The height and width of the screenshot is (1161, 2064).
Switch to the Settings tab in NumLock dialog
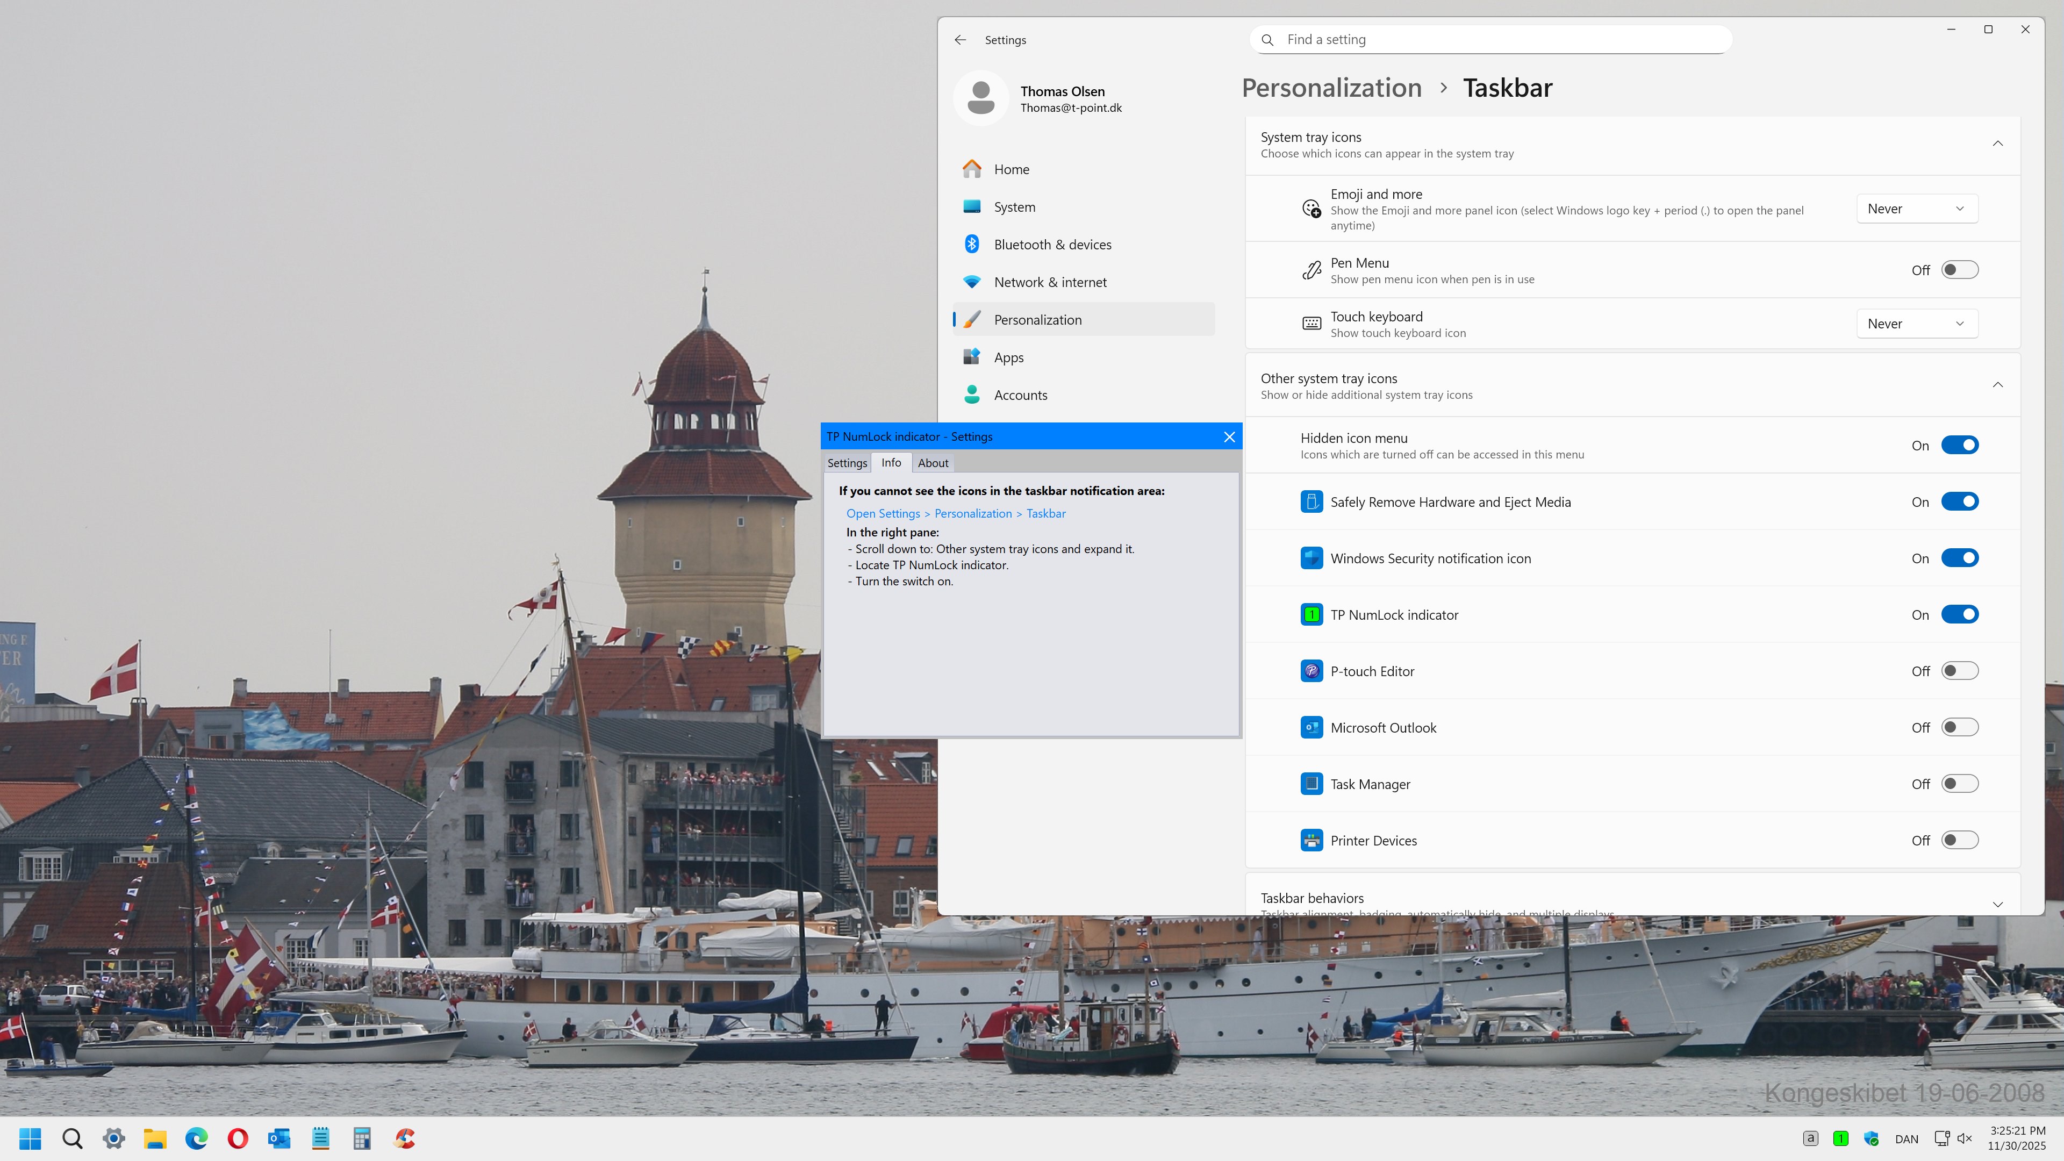click(847, 463)
